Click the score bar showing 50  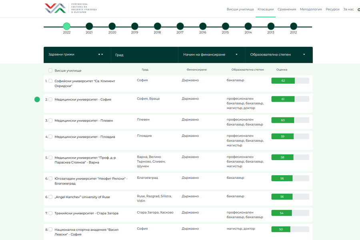[x=290, y=229]
